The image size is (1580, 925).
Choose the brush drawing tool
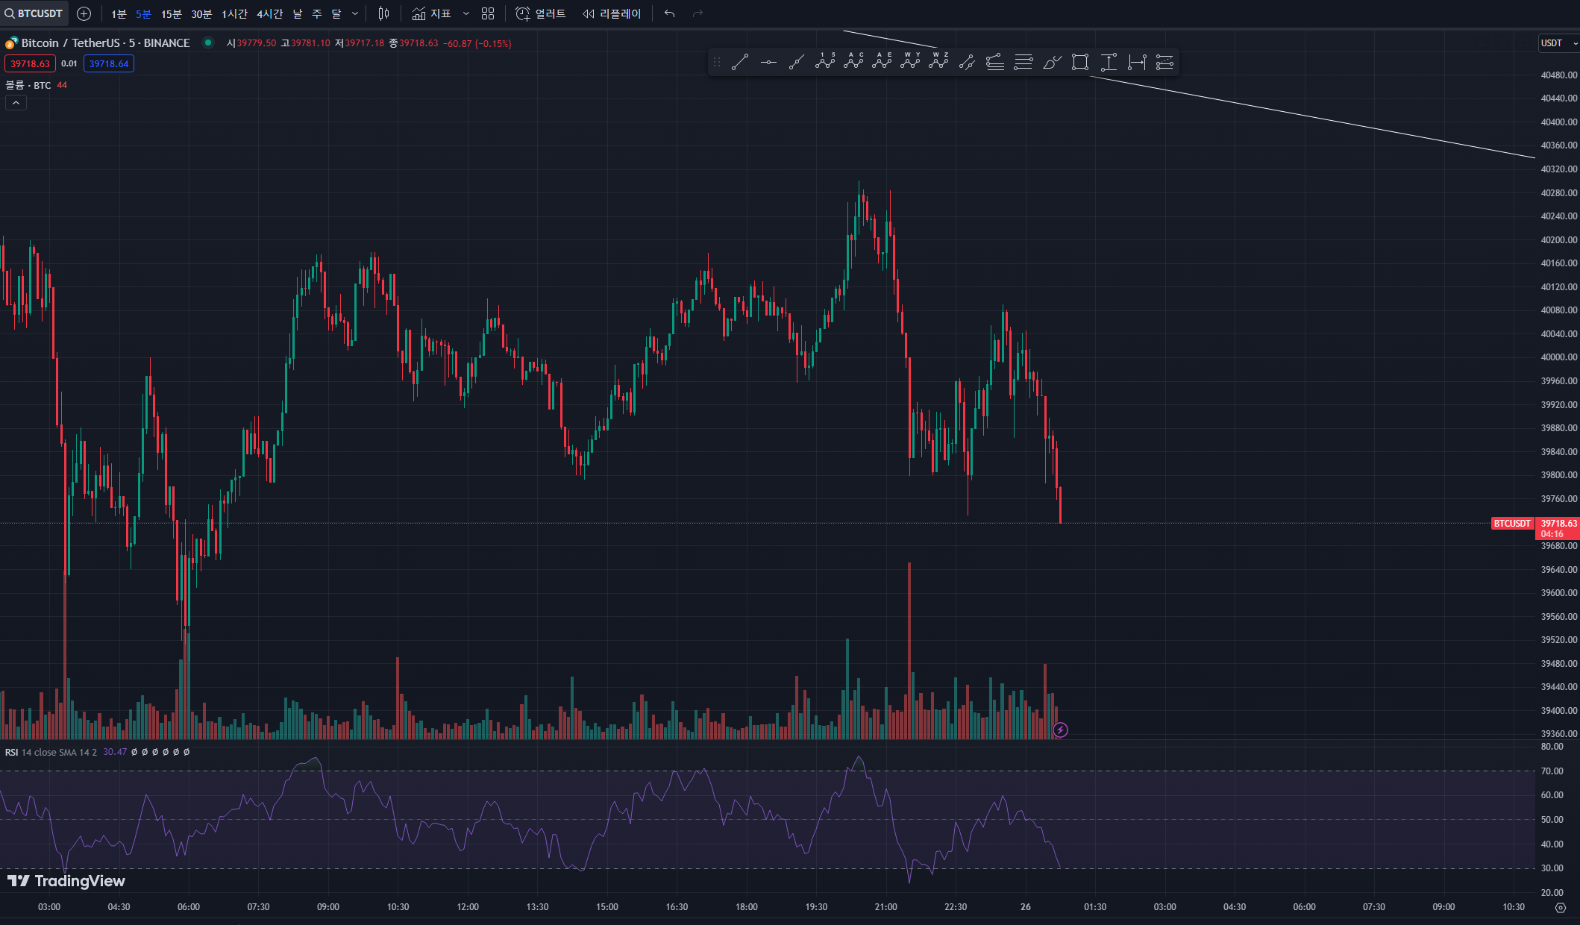(x=1052, y=63)
